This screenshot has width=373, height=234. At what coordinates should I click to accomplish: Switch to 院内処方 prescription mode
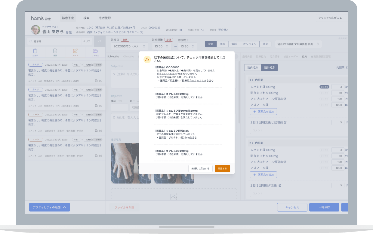(252, 67)
